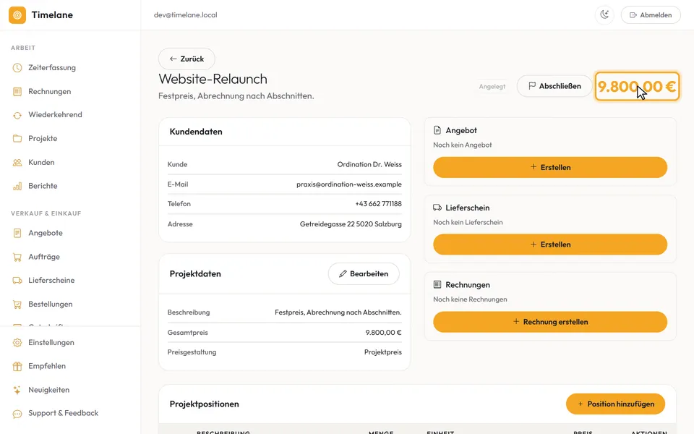This screenshot has height=434, width=694.
Task: Click the Lieferschein card truck icon
Action: point(437,208)
